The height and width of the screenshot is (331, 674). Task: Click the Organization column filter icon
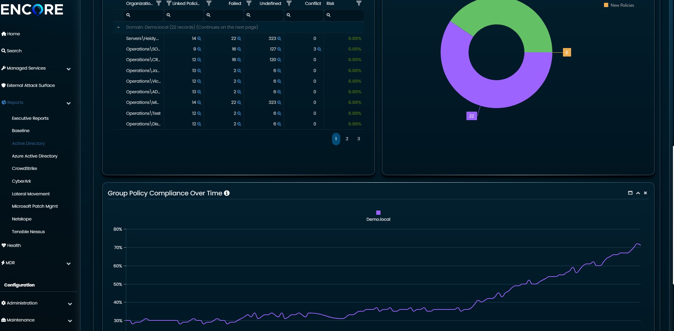pyautogui.click(x=159, y=4)
